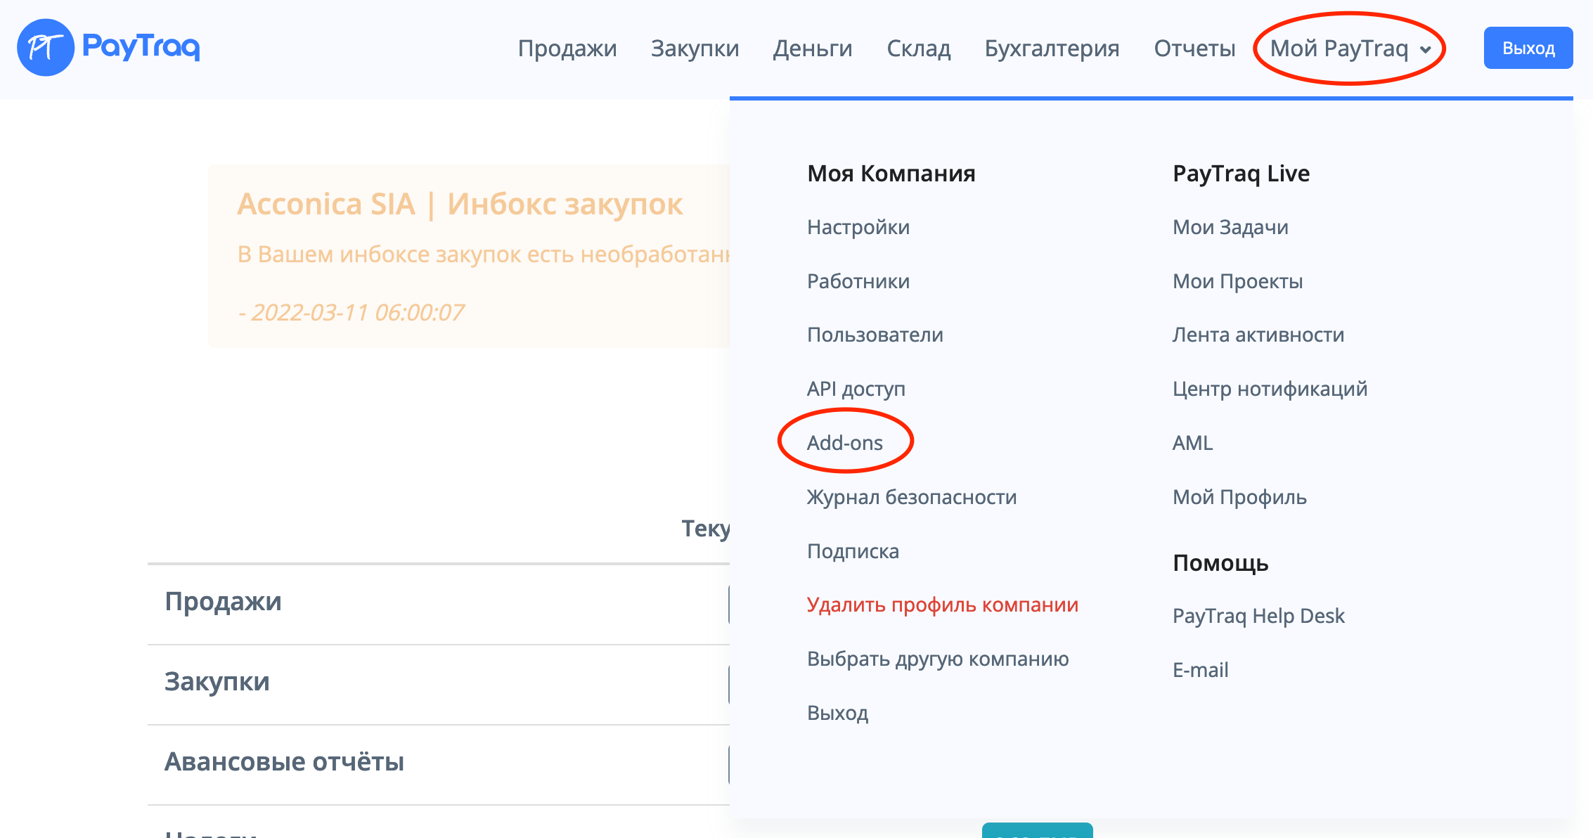Go to Мои Задачи
Viewport: 1593px width, 838px height.
pos(1230,227)
